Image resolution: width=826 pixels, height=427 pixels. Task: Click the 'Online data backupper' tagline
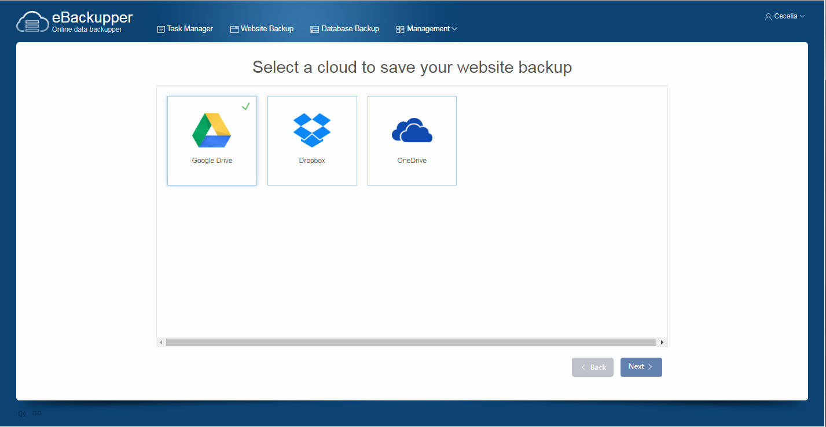(x=87, y=29)
